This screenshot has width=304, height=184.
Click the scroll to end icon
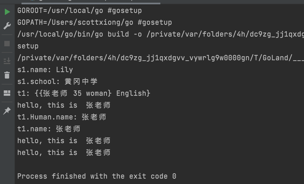[7, 61]
